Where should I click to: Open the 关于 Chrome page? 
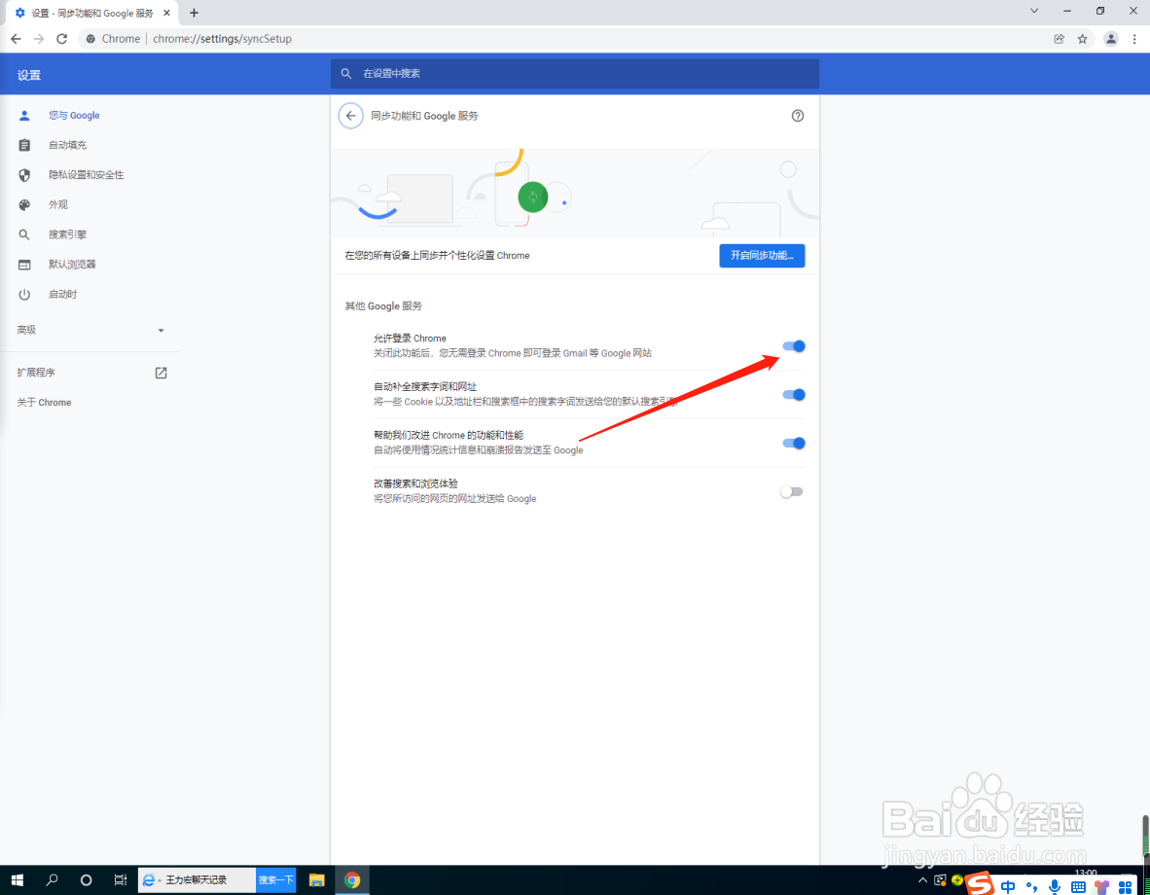point(44,402)
